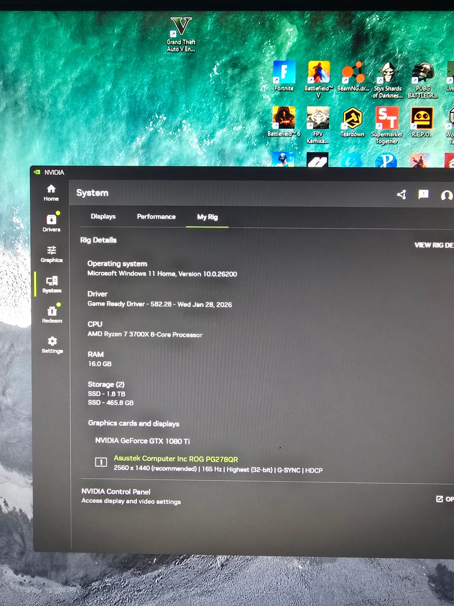Click the VIEW RIG DETAILS button
454x606 pixels.
(434, 245)
